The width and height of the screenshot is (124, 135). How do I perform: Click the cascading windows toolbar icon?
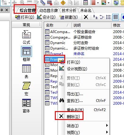(x=43, y=2)
